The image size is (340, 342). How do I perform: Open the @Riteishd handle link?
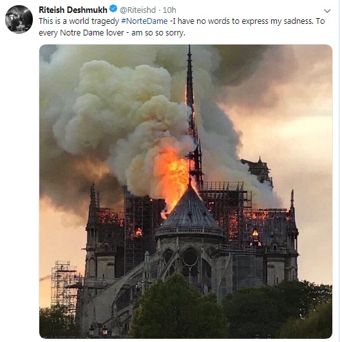coord(138,10)
